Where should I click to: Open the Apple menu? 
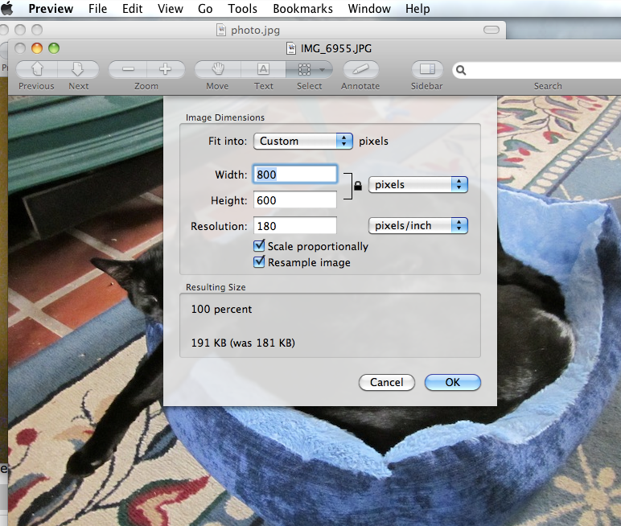(x=6, y=8)
